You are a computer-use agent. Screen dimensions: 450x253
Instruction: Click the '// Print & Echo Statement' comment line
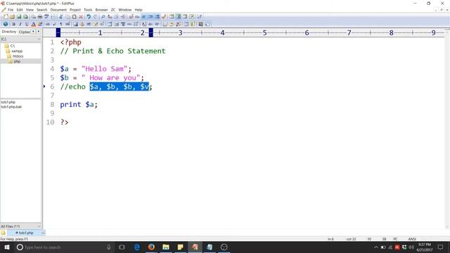pyautogui.click(x=112, y=51)
